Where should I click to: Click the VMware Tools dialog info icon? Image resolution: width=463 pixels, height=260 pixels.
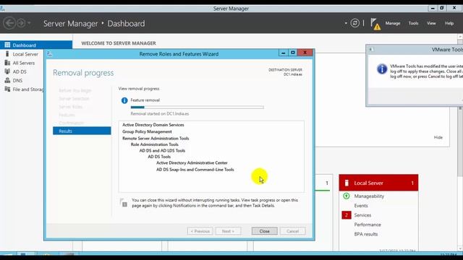[382, 69]
